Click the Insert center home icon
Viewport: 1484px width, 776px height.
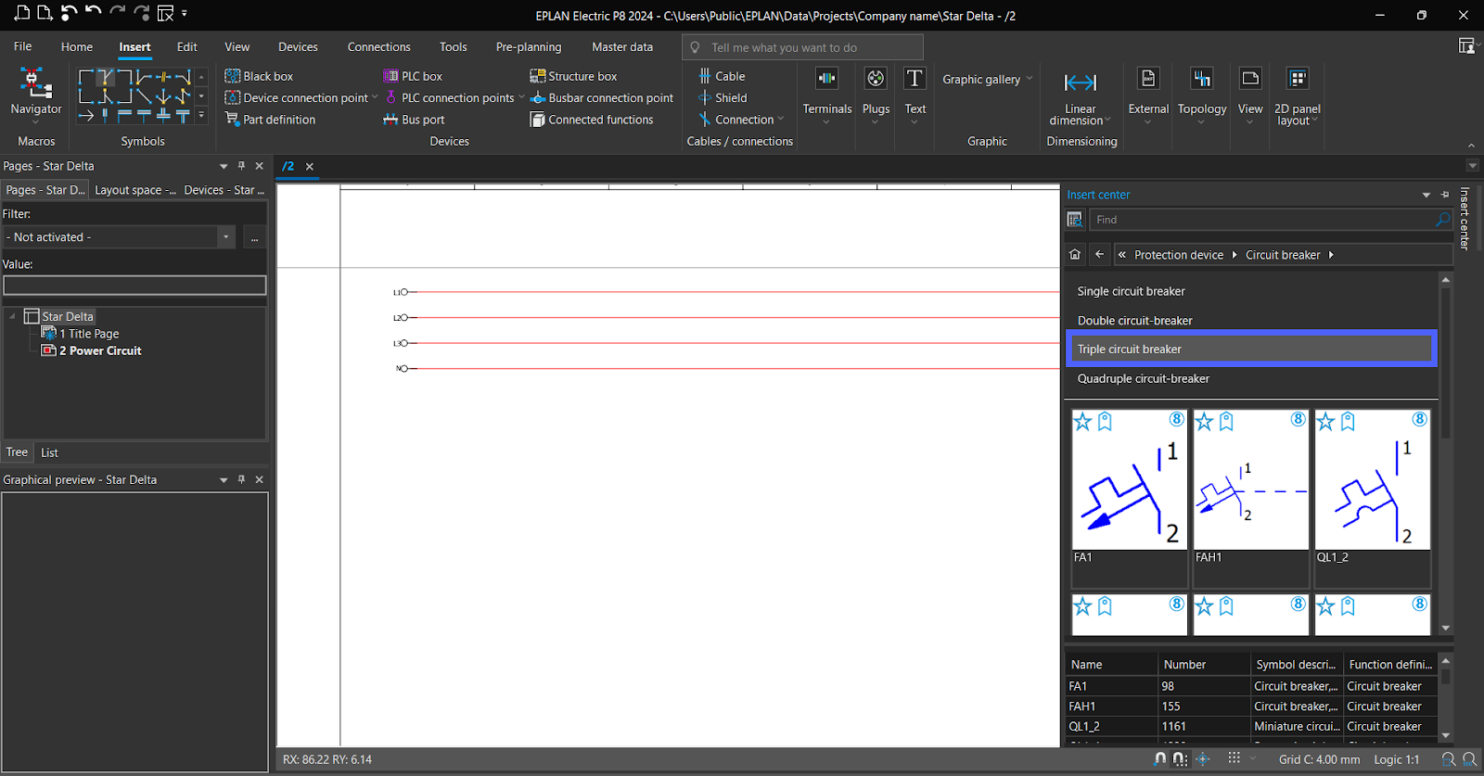pyautogui.click(x=1075, y=255)
